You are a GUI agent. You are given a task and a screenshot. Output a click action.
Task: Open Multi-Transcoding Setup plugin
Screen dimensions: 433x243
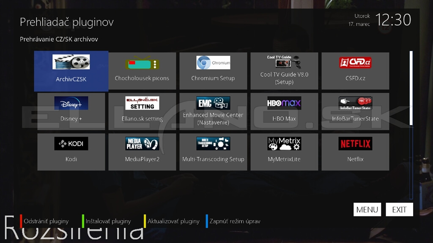213,152
